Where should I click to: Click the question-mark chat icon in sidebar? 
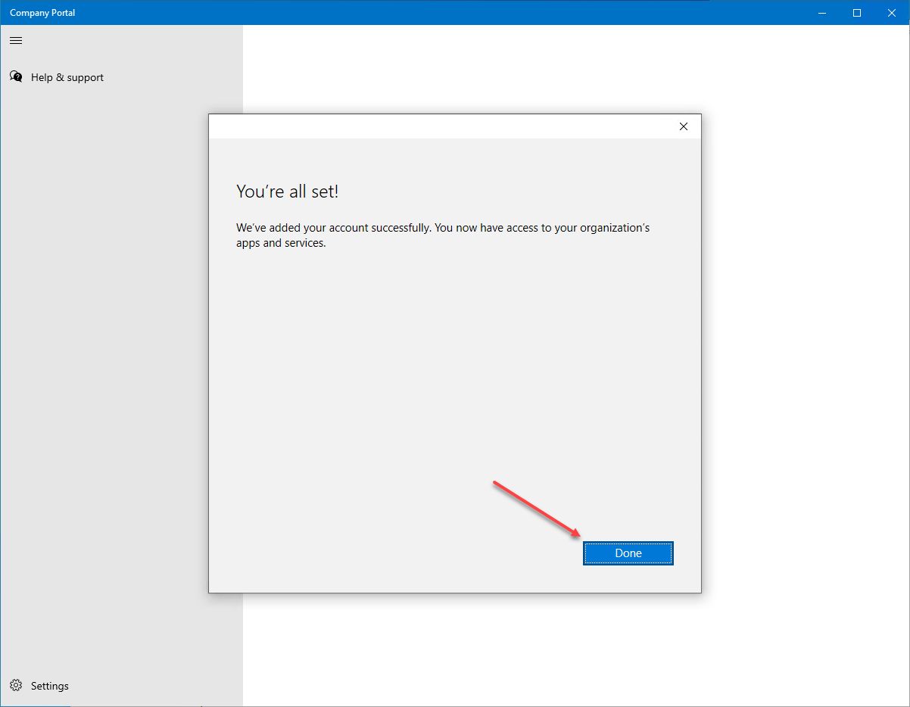click(x=16, y=76)
